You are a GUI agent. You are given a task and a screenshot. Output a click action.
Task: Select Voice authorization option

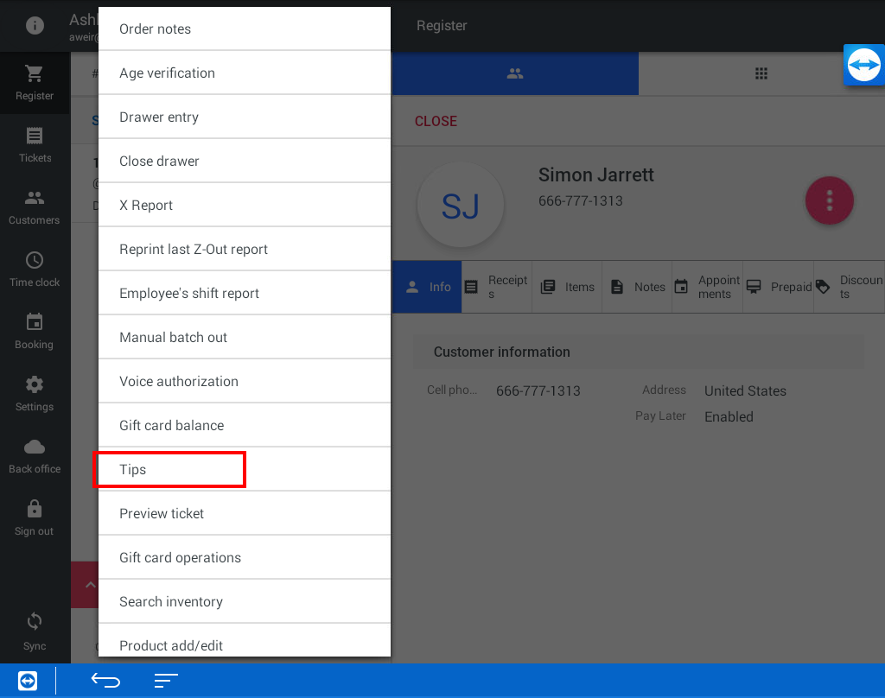click(245, 381)
